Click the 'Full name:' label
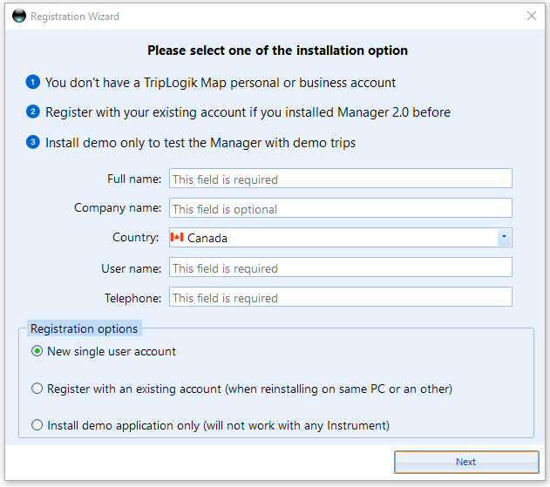550x487 pixels. tap(134, 179)
